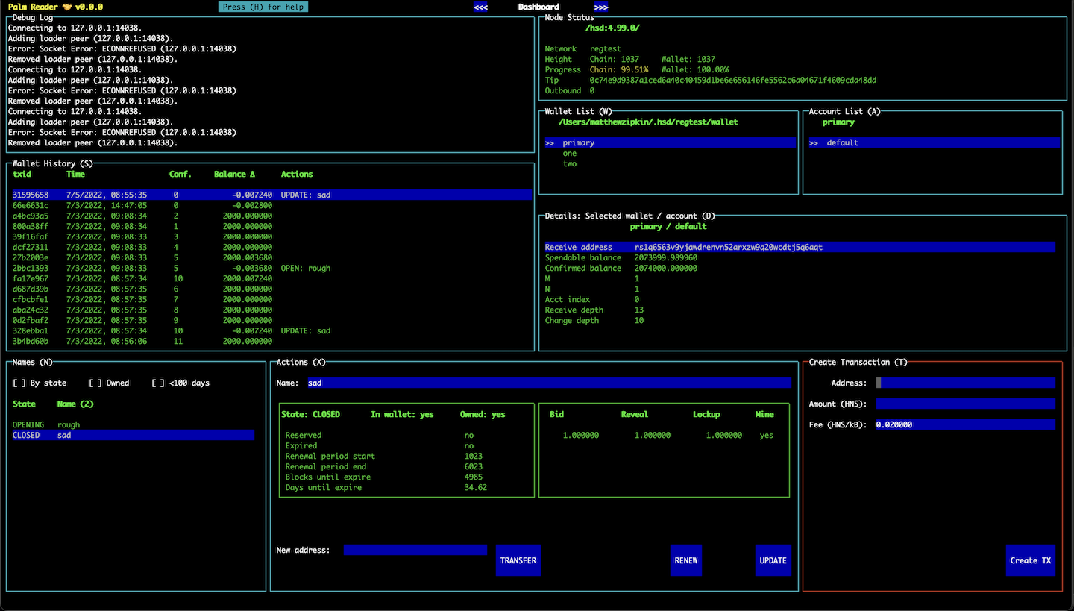This screenshot has height=611, width=1074.
Task: Select transaction aba24c32 in Wallet History
Action: pos(272,310)
